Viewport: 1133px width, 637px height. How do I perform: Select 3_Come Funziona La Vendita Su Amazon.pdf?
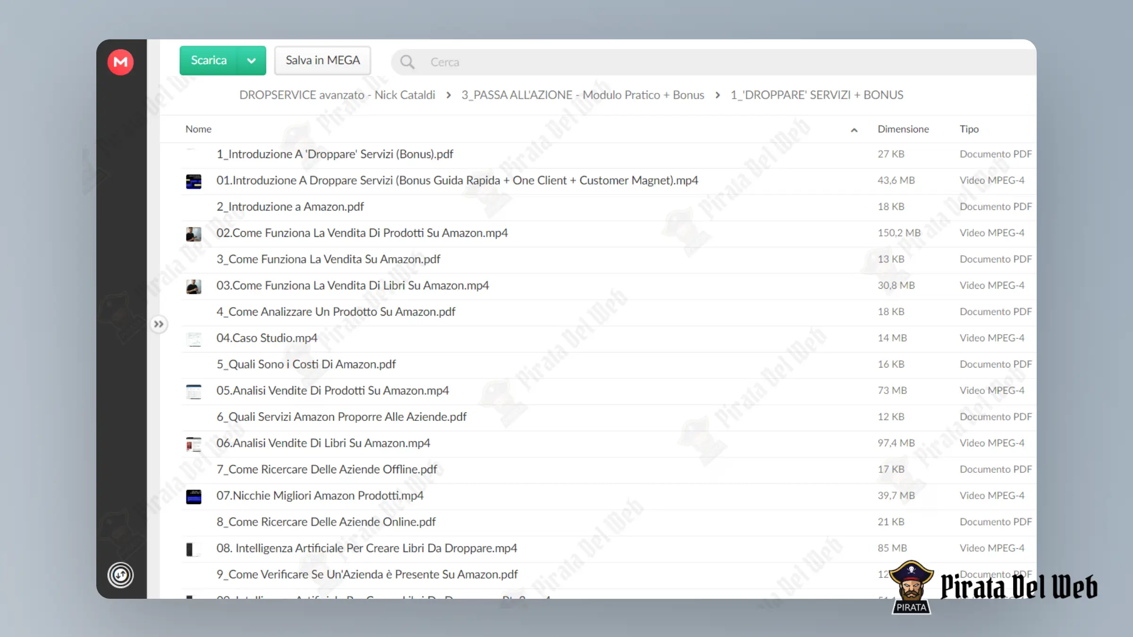tap(328, 259)
